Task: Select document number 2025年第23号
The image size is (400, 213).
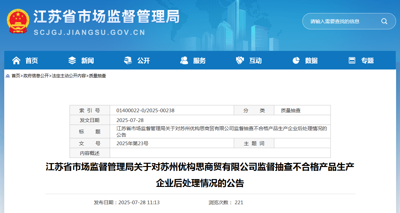Action: click(x=132, y=143)
